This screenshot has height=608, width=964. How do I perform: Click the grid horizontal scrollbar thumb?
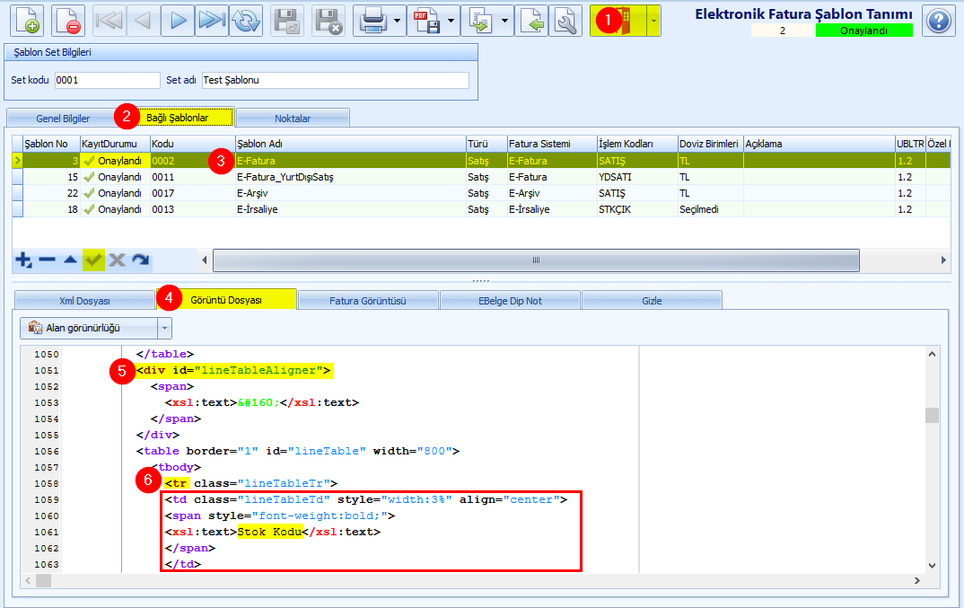coord(536,260)
